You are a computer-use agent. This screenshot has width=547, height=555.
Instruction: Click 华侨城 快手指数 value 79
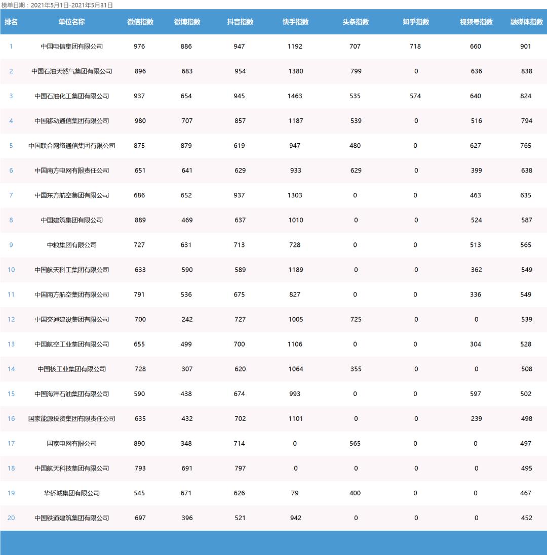tap(295, 493)
